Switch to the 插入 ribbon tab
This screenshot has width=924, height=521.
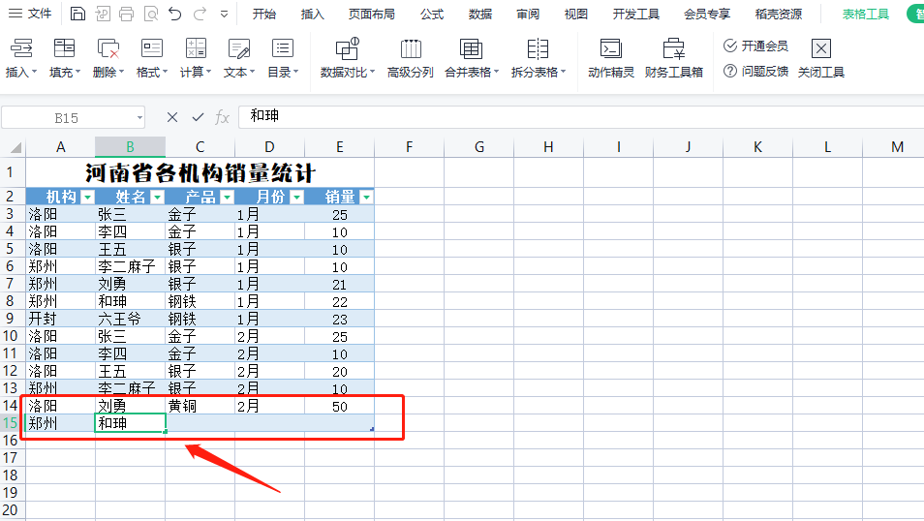point(312,15)
